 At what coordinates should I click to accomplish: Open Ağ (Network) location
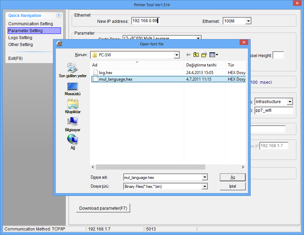click(72, 142)
